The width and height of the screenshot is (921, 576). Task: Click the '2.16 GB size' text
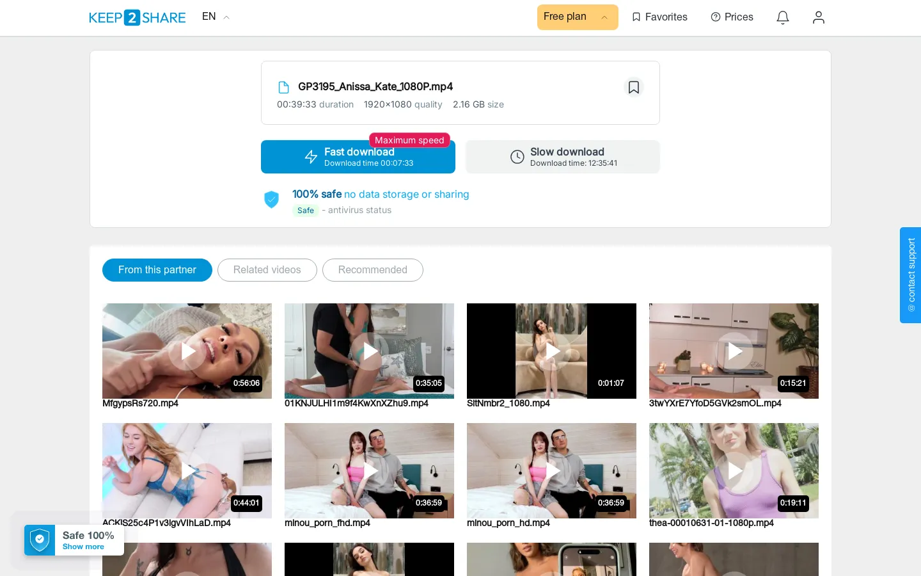click(478, 104)
